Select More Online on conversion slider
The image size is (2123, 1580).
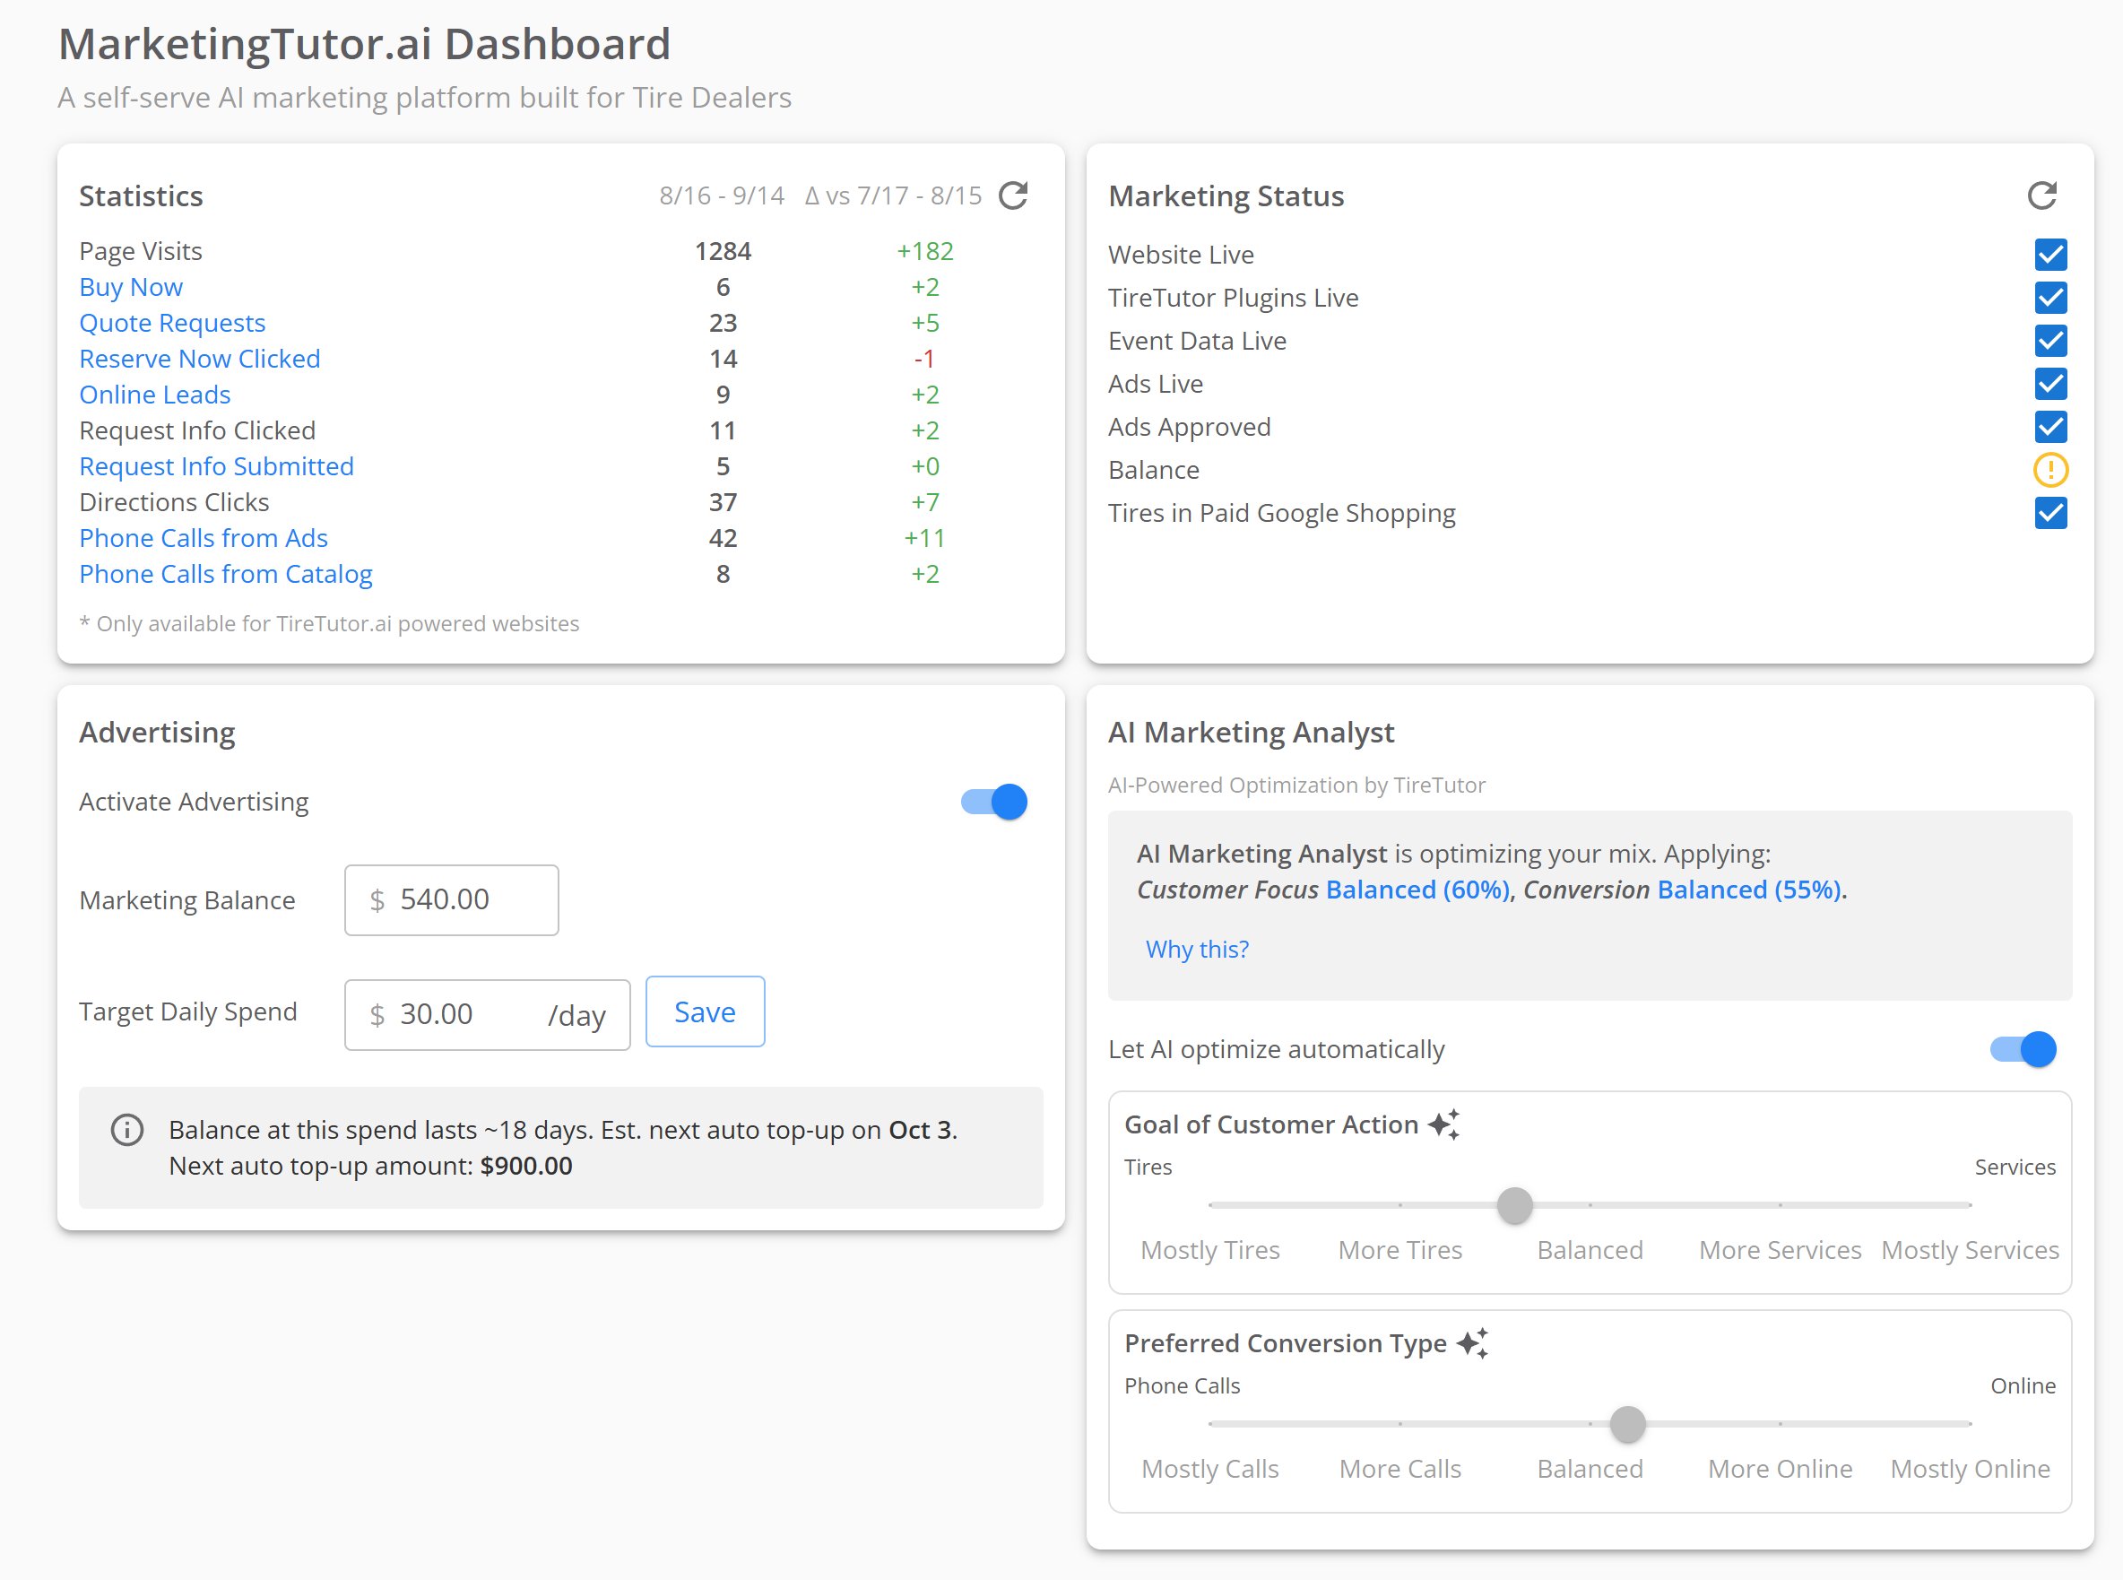coord(1780,1469)
